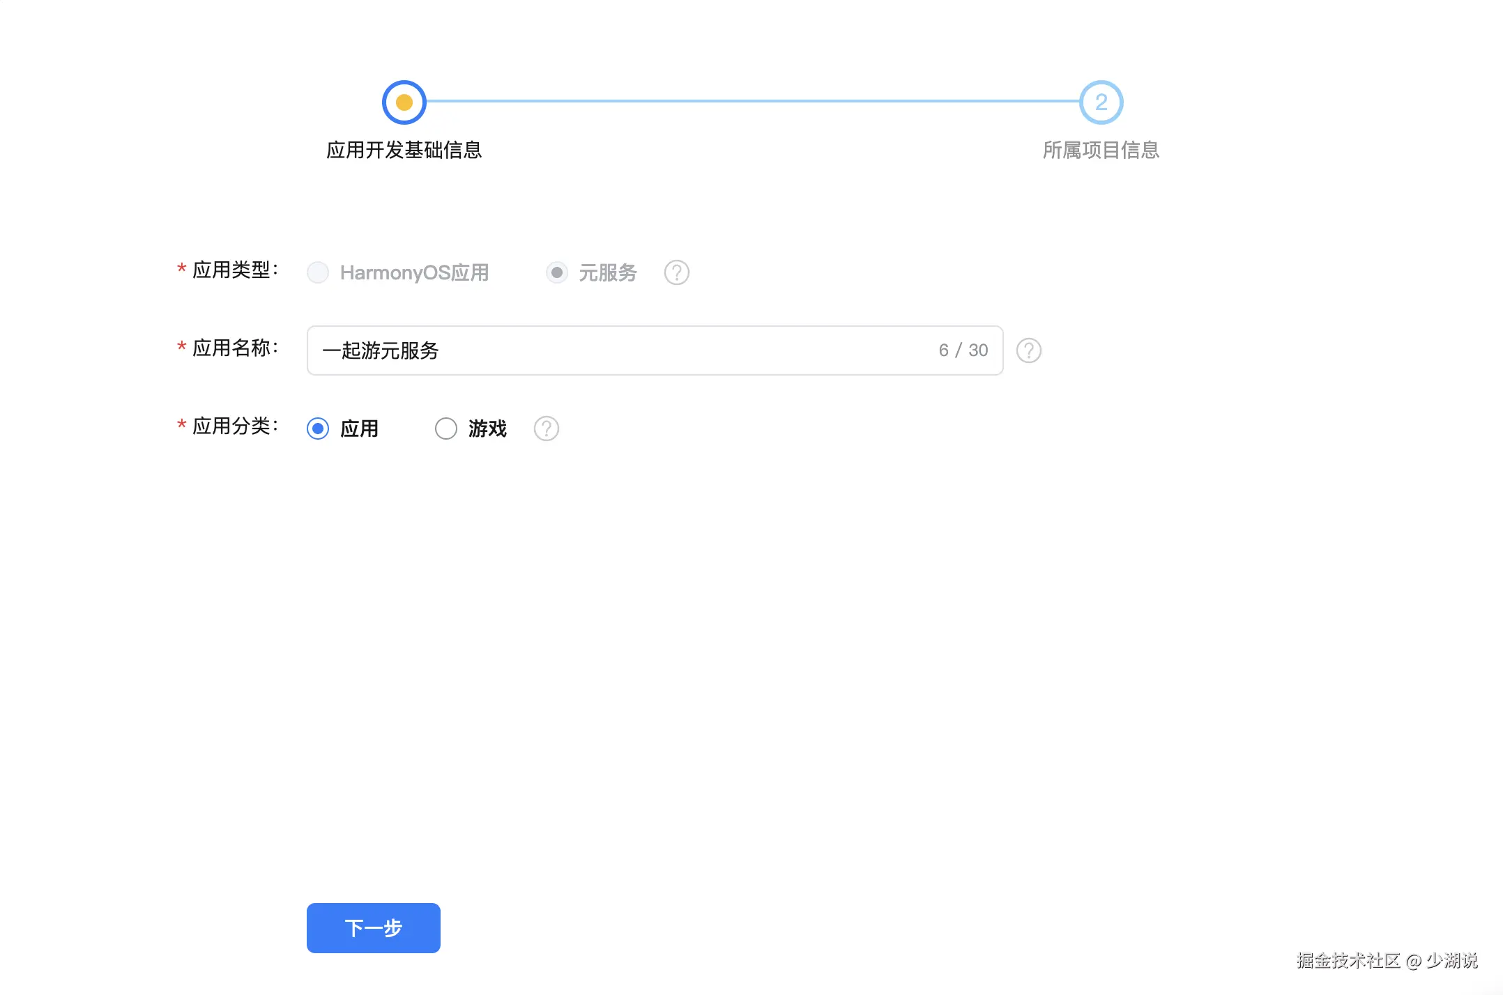Click the step 2 numbered circle
Screen dimensions: 1503x995
1101,102
